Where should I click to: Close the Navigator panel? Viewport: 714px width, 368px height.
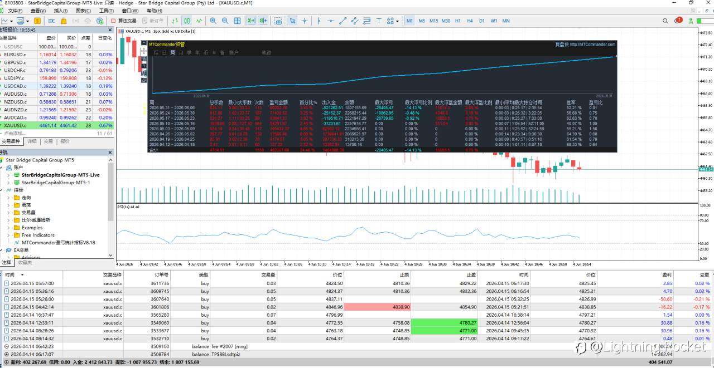coord(110,152)
